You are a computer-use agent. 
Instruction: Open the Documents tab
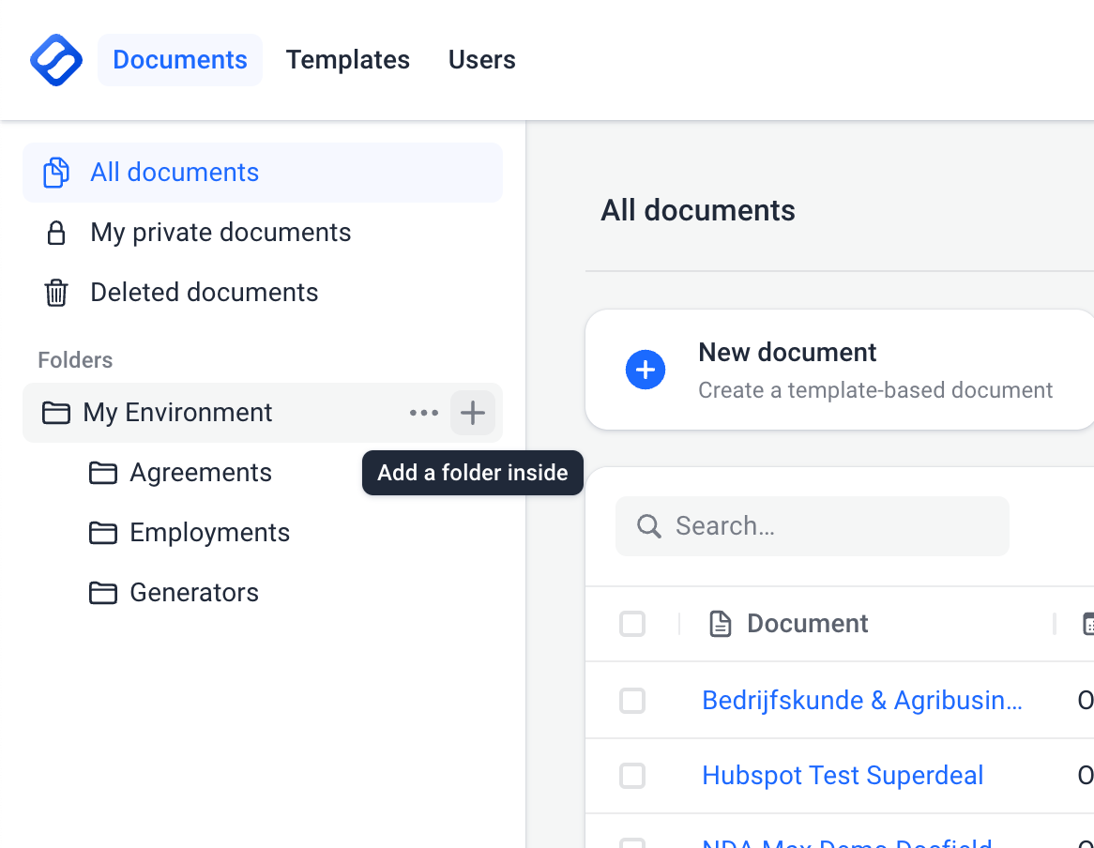tap(180, 60)
